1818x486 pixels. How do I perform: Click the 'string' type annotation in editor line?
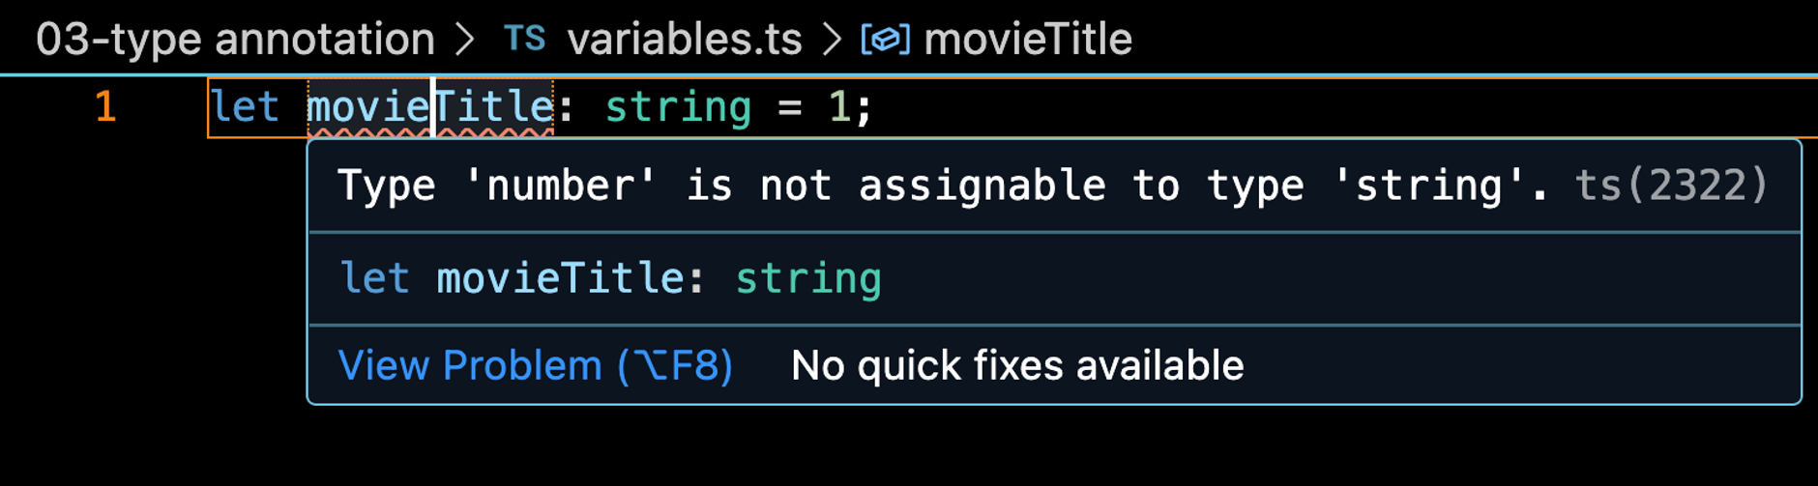click(678, 106)
